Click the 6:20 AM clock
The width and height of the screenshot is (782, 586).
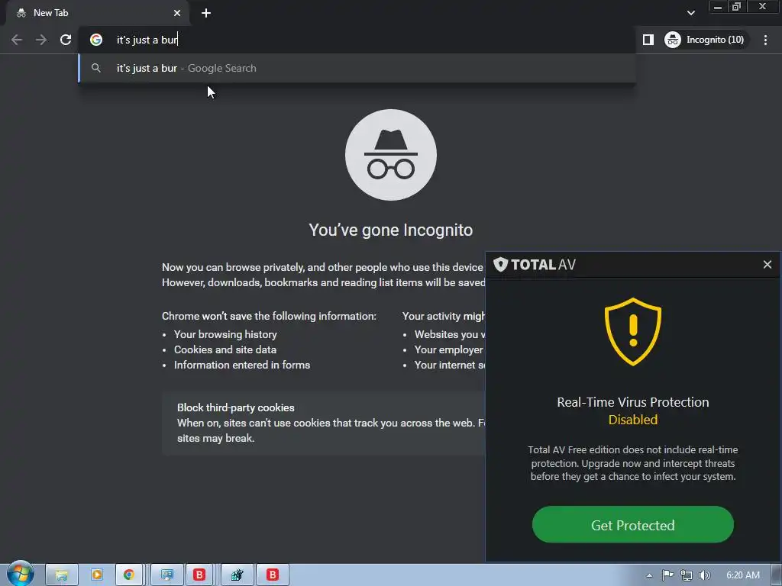click(743, 575)
